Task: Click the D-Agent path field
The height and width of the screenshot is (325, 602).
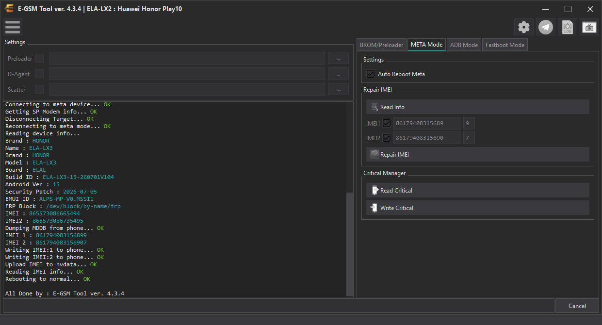Action: coord(187,74)
